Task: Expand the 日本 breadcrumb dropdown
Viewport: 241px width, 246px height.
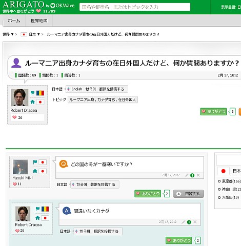Action: [x=38, y=34]
